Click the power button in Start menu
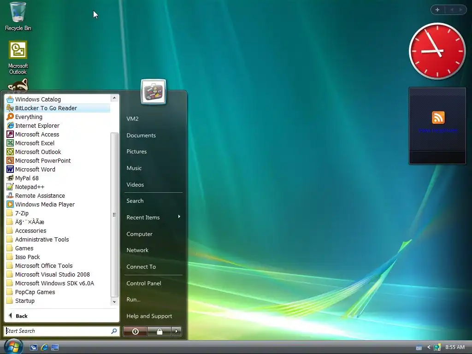Image resolution: width=472 pixels, height=354 pixels. click(135, 331)
